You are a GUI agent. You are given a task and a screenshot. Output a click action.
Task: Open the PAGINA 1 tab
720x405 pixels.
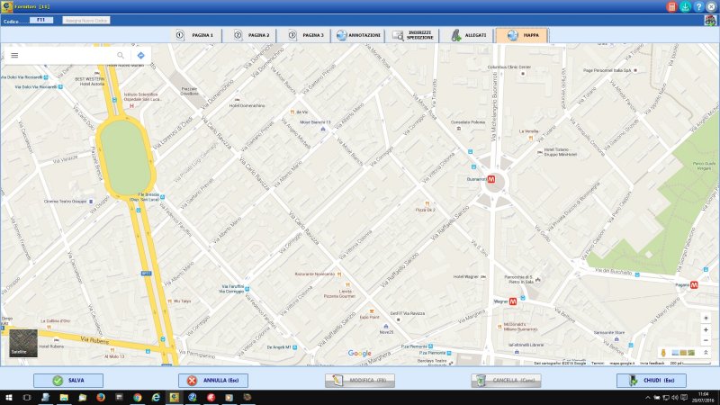point(195,35)
